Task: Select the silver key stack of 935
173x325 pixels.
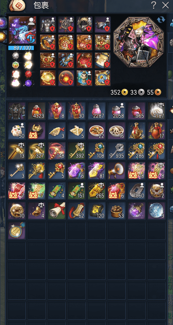Action: pos(117,151)
